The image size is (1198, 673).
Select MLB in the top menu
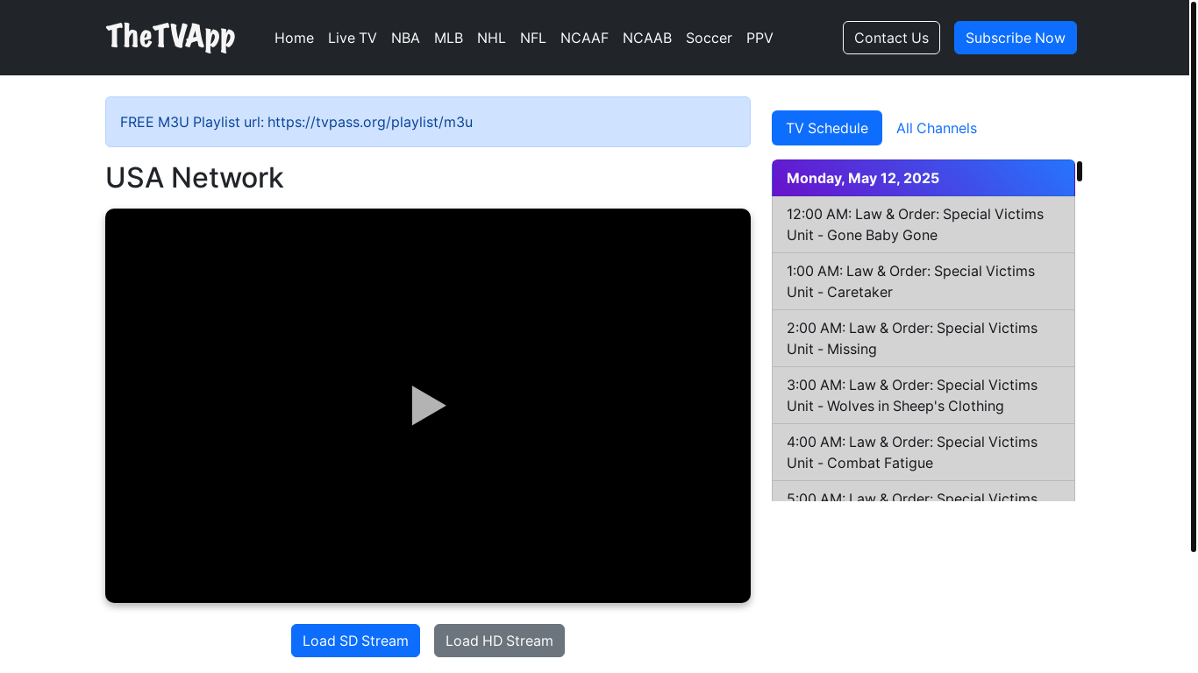click(448, 38)
